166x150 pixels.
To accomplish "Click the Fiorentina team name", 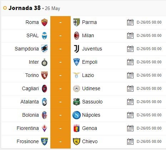I will click(28, 128).
